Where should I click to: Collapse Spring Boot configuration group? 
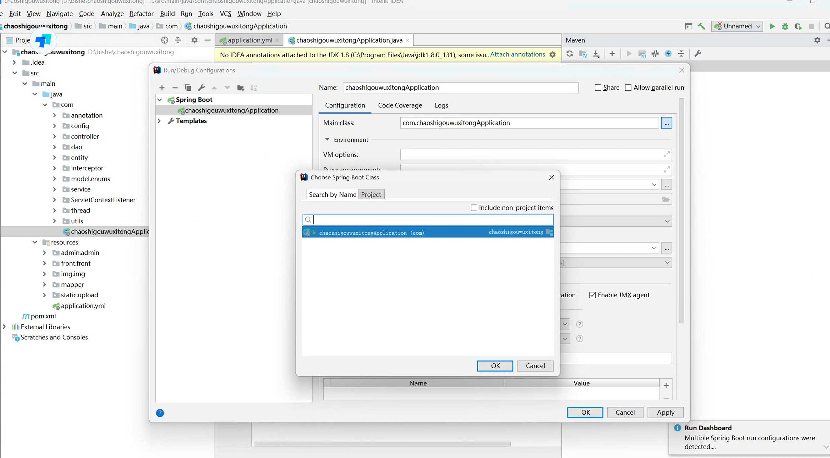tap(160, 100)
